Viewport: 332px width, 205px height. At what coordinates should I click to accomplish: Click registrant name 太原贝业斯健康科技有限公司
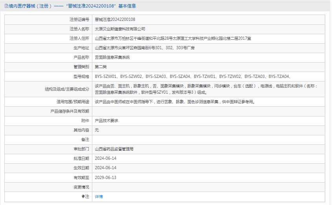(120, 29)
